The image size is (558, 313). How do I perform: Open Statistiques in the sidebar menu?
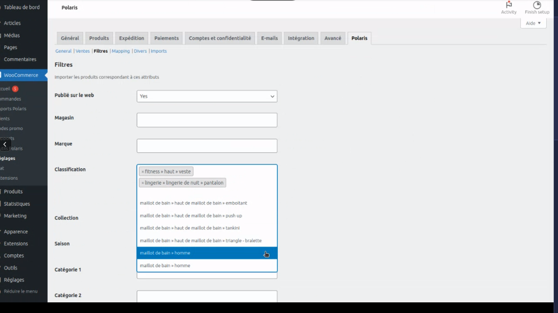(x=17, y=204)
